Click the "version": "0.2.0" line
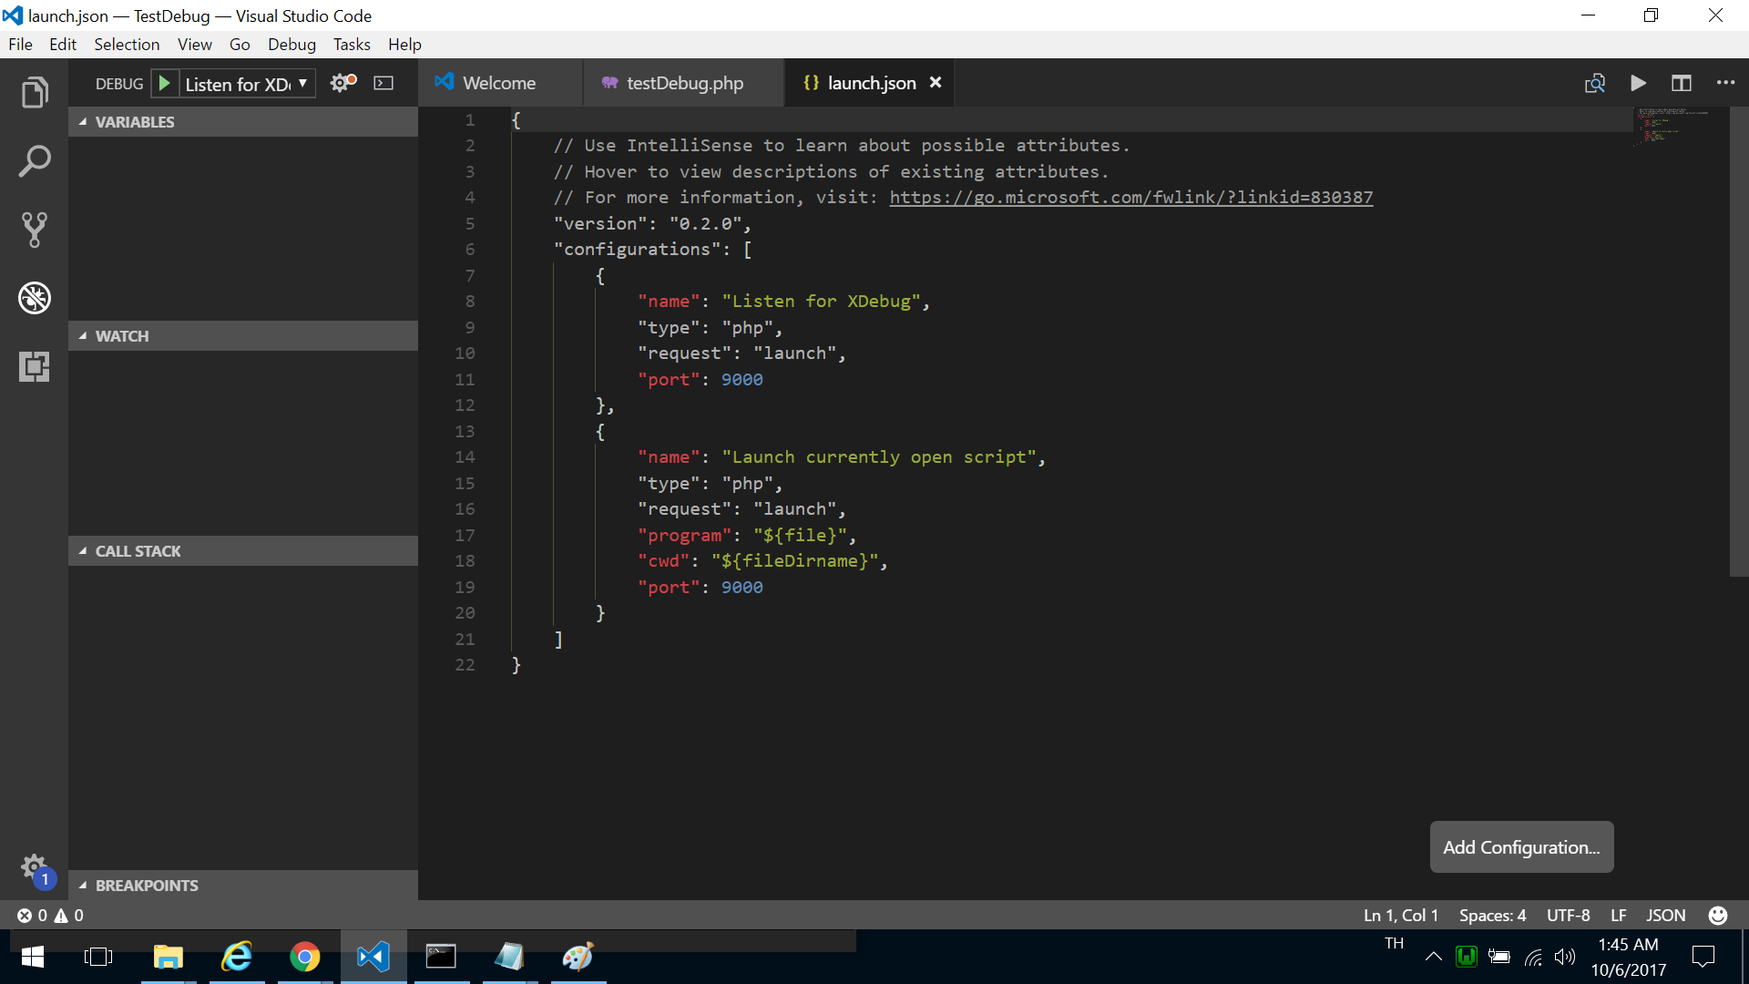Image resolution: width=1749 pixels, height=984 pixels. 651,224
